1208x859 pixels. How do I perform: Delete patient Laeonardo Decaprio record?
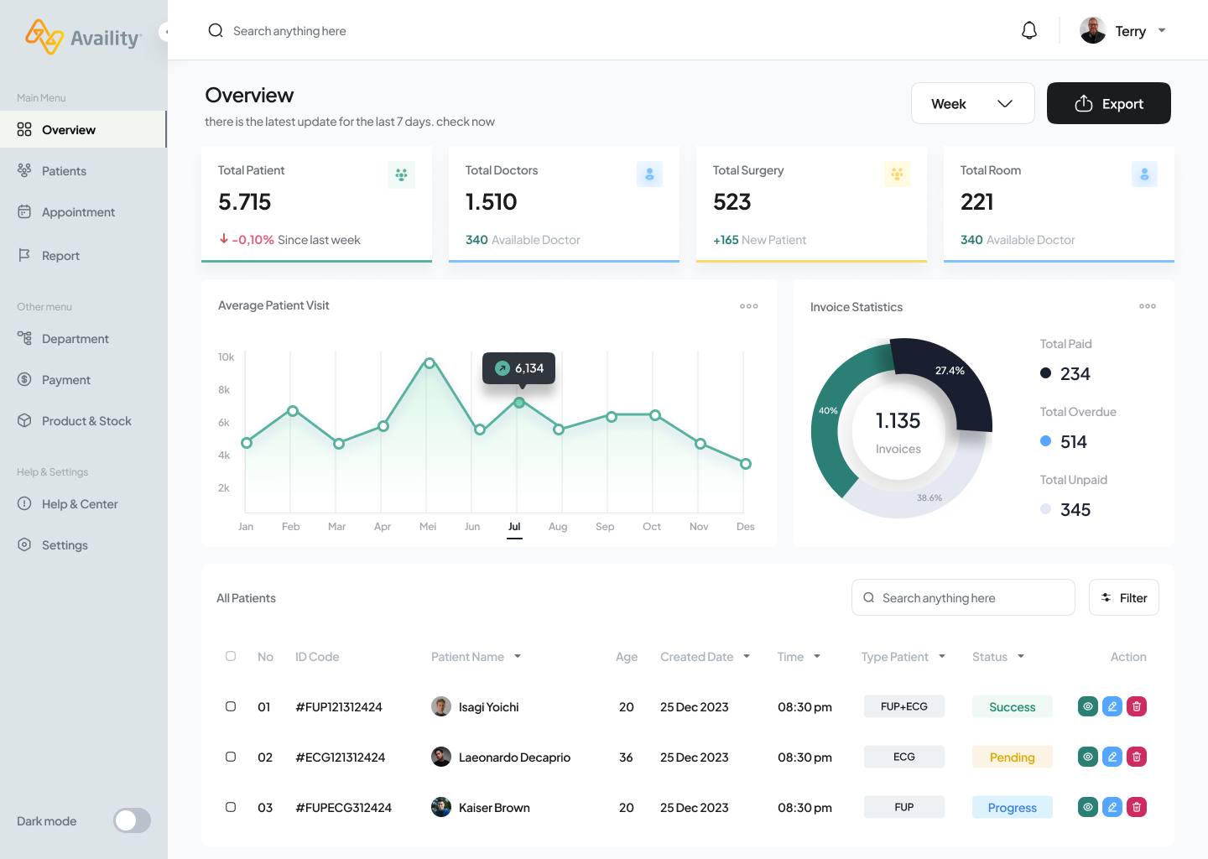point(1137,757)
